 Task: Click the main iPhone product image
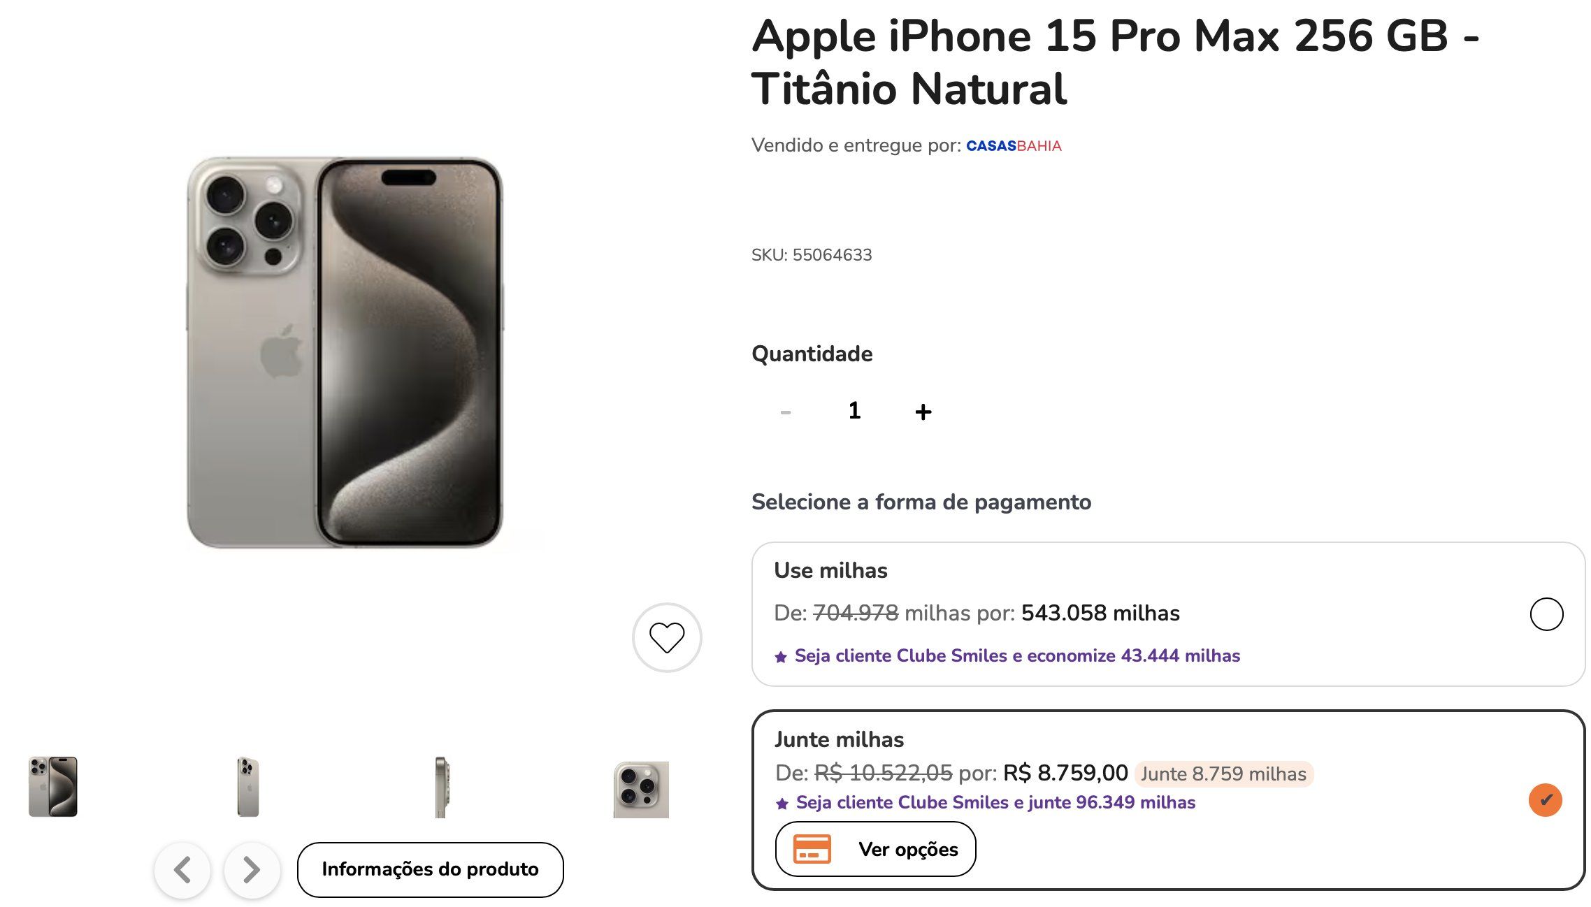click(x=345, y=352)
